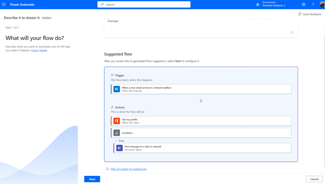Click the send arrow in the message box
The height and width of the screenshot is (184, 325).
tap(292, 32)
